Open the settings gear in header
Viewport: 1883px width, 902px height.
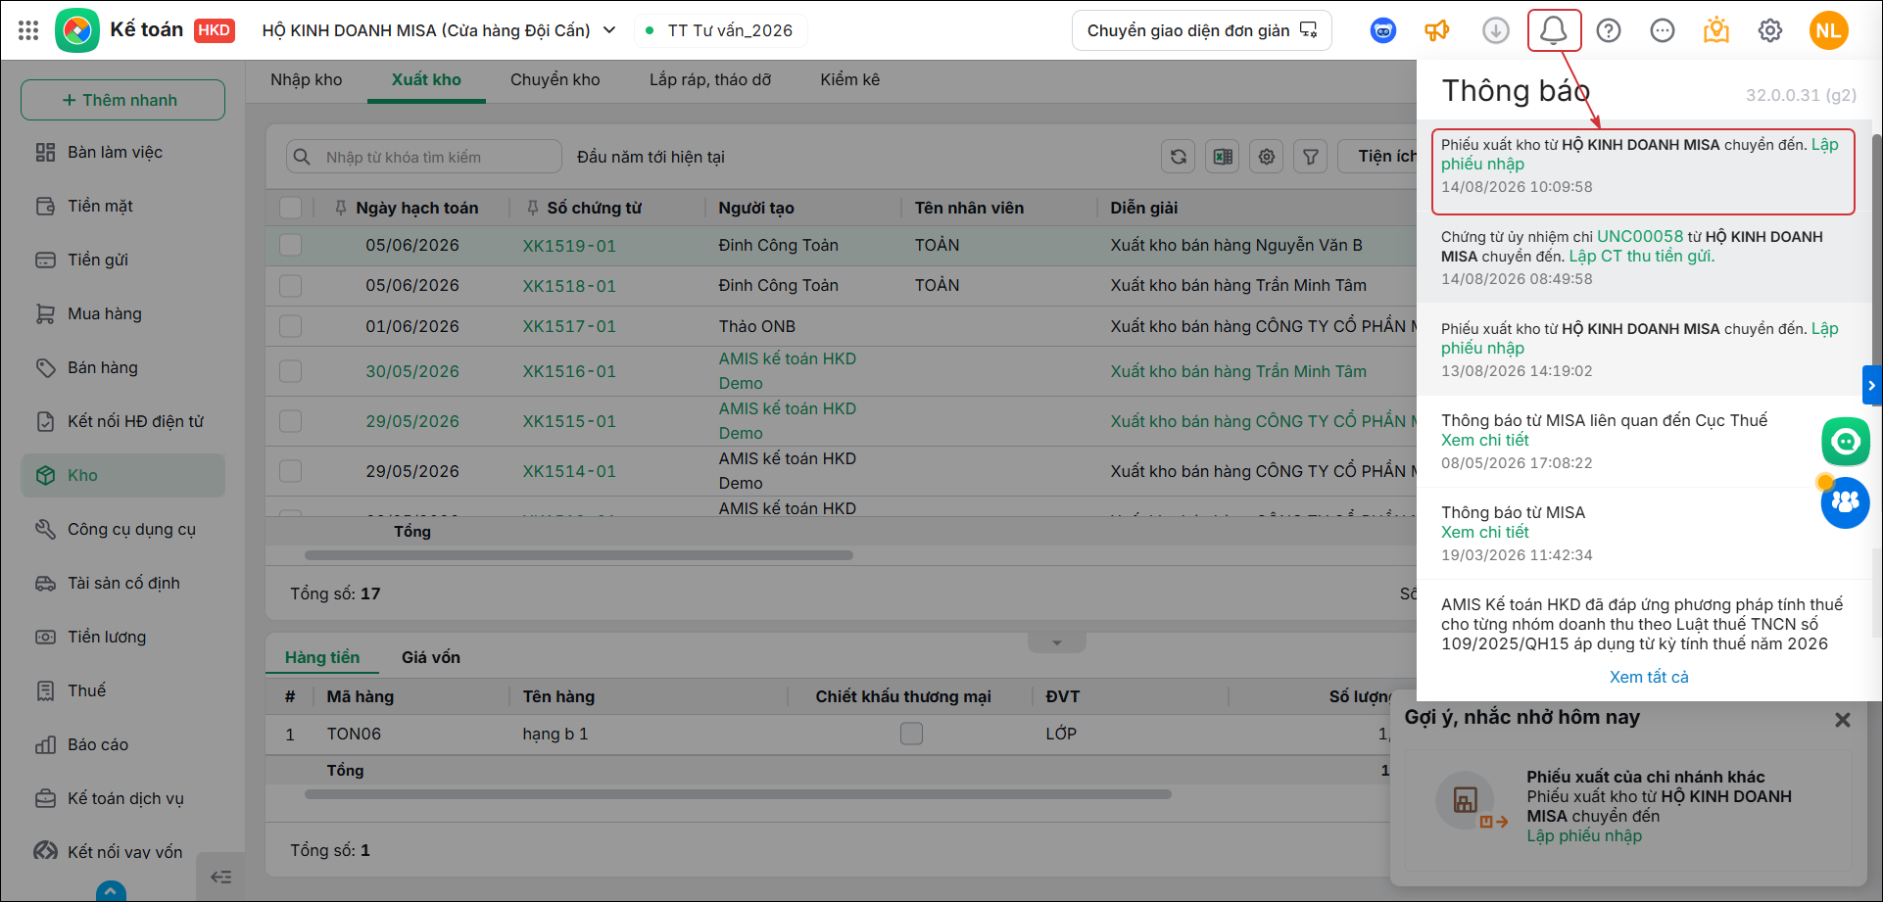pyautogui.click(x=1770, y=30)
